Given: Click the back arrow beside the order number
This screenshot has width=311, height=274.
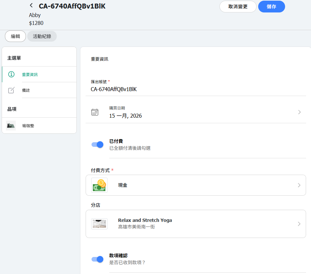Looking at the screenshot, I should coord(31,6).
